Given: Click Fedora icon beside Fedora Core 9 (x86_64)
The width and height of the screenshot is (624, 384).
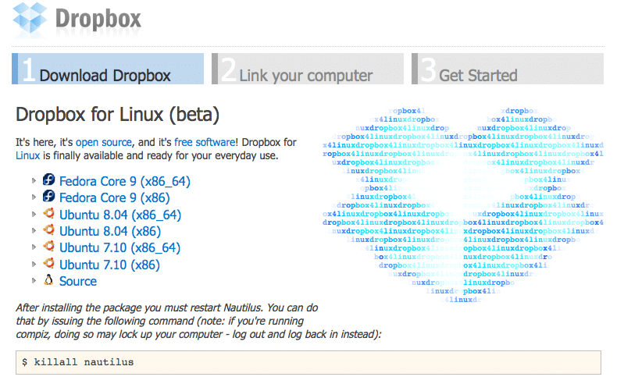Looking at the screenshot, I should coord(48,180).
